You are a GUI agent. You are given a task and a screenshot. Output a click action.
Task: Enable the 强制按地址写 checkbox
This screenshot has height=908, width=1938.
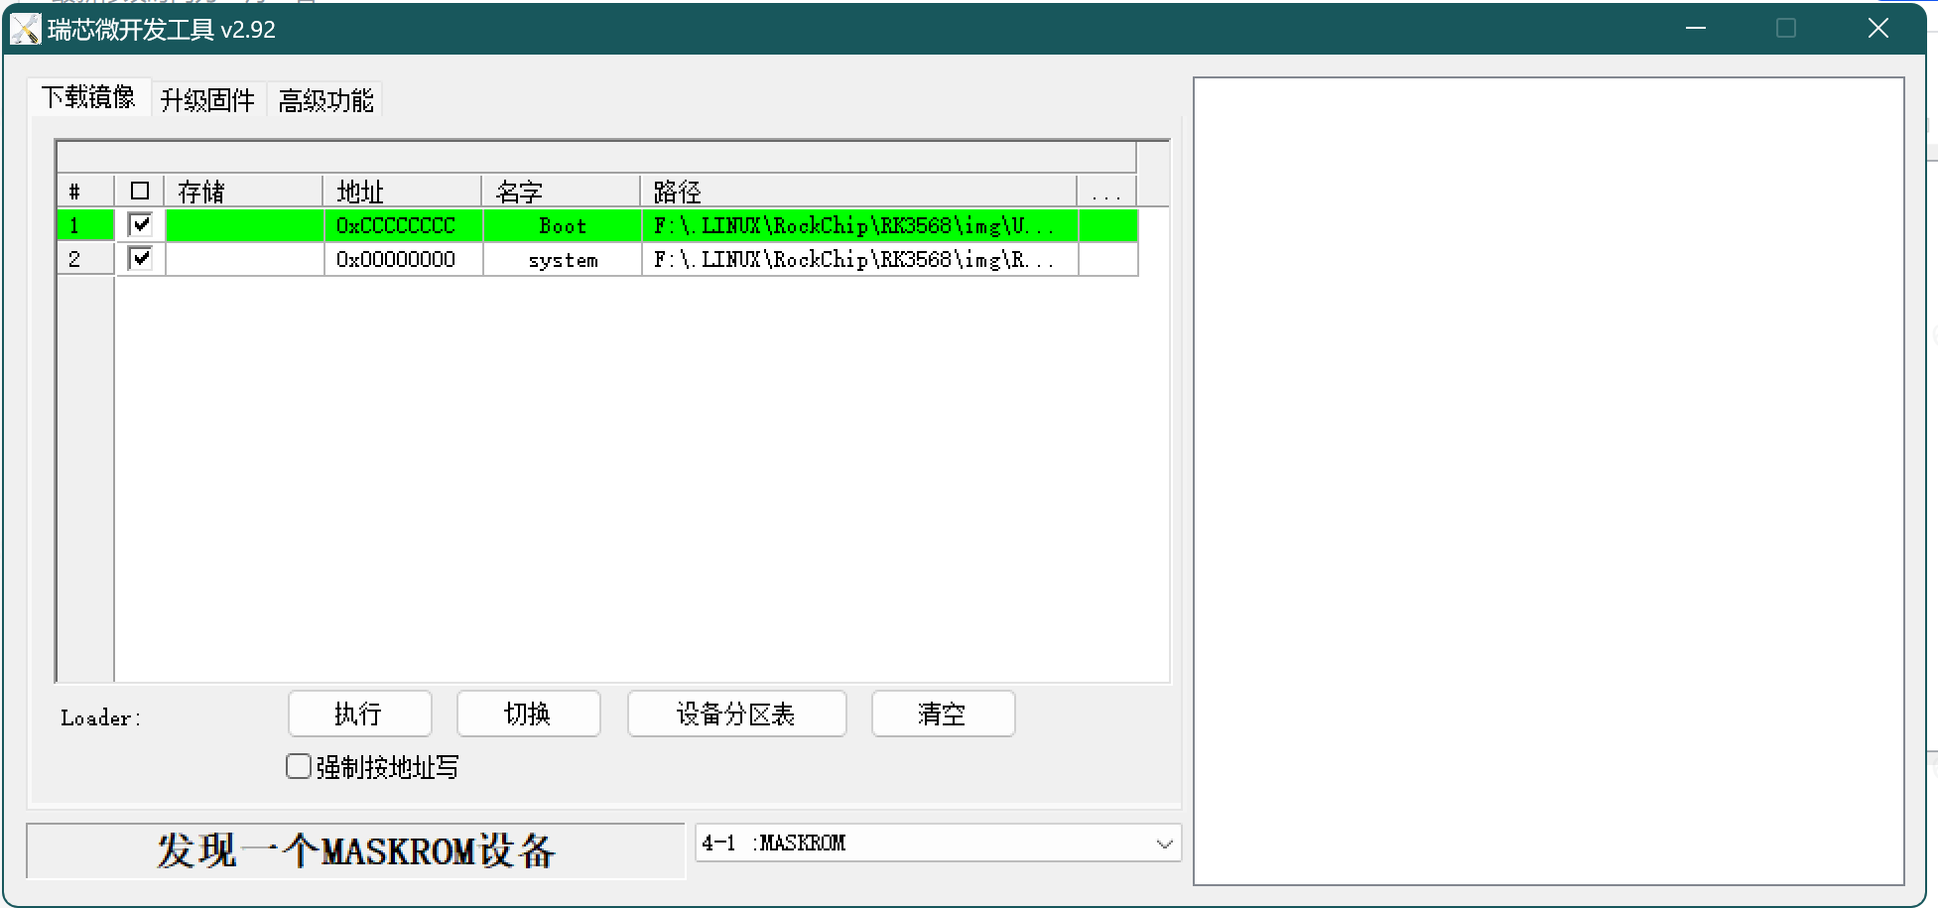click(x=299, y=767)
